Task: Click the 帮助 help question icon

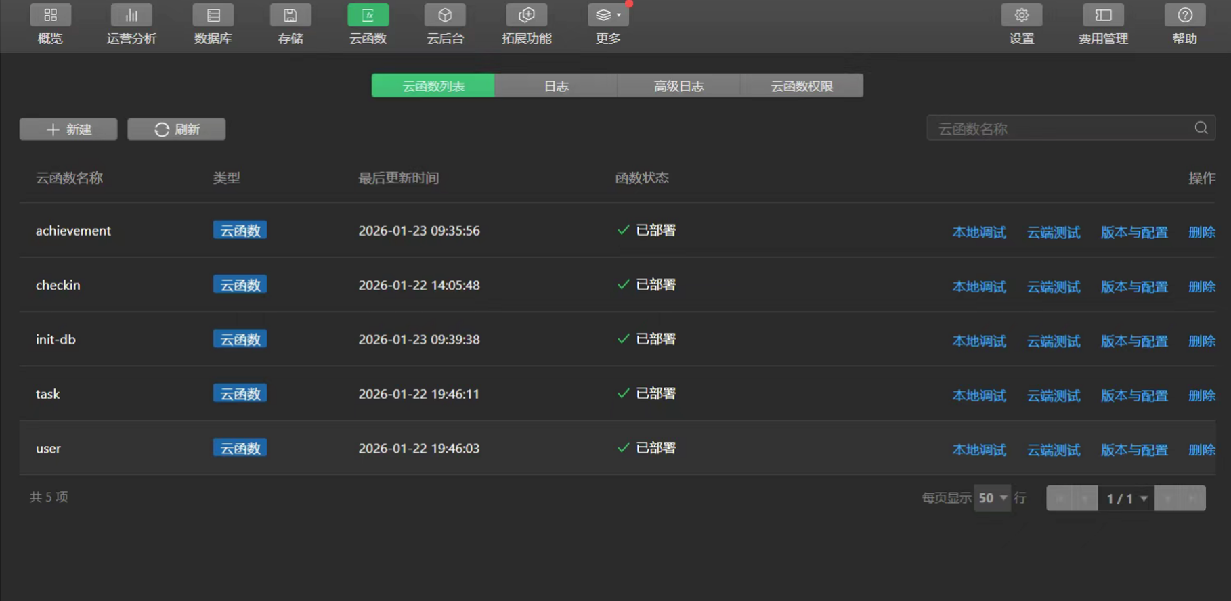Action: pyautogui.click(x=1184, y=16)
